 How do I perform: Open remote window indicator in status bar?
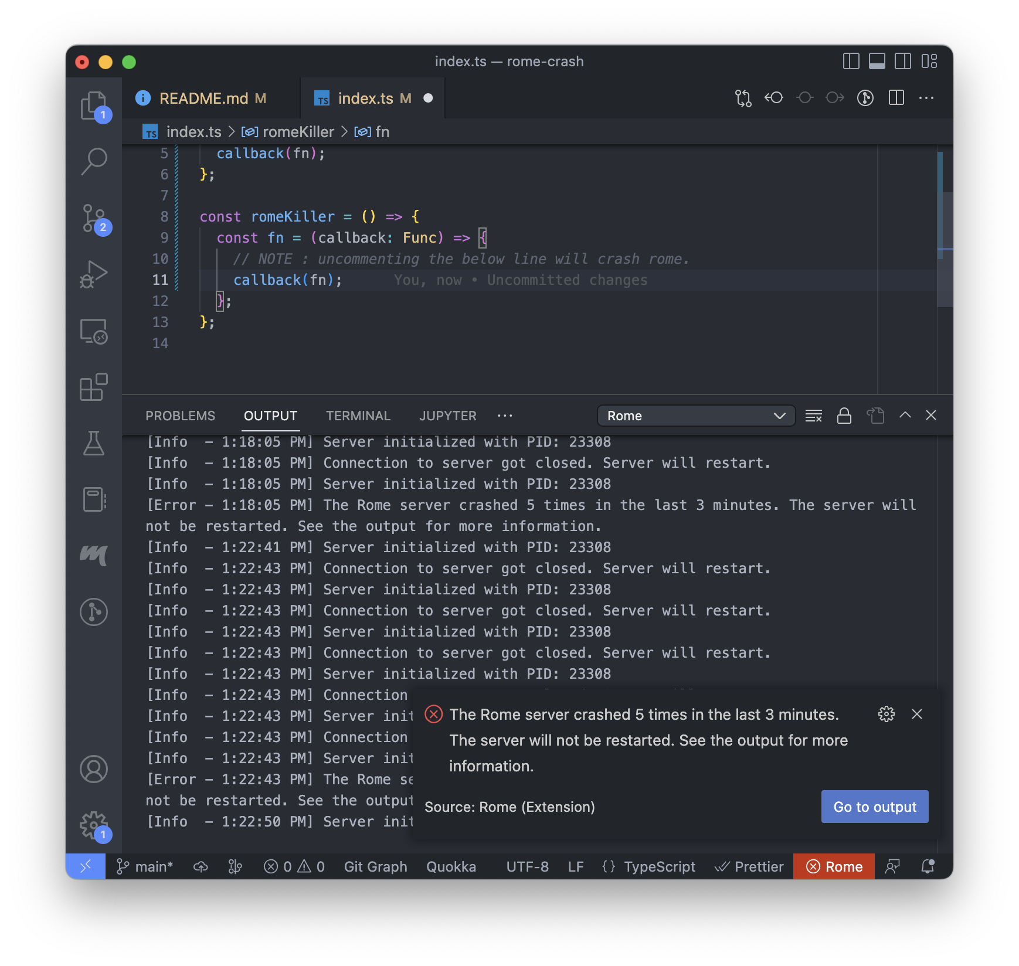pos(86,866)
